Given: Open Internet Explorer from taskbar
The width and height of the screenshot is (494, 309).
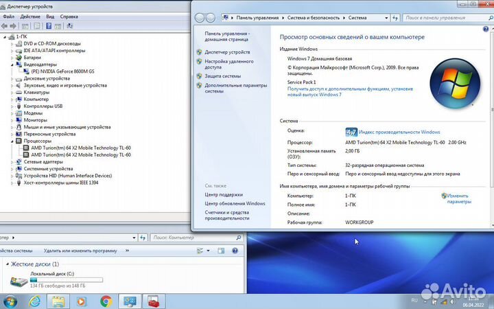Looking at the screenshot, I should click(34, 301).
